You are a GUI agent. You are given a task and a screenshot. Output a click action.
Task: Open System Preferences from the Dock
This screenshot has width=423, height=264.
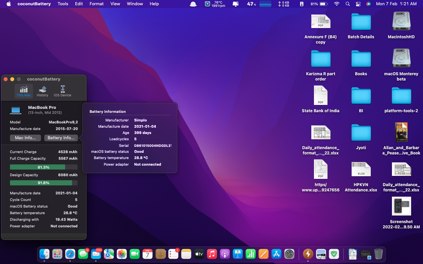coord(288,254)
